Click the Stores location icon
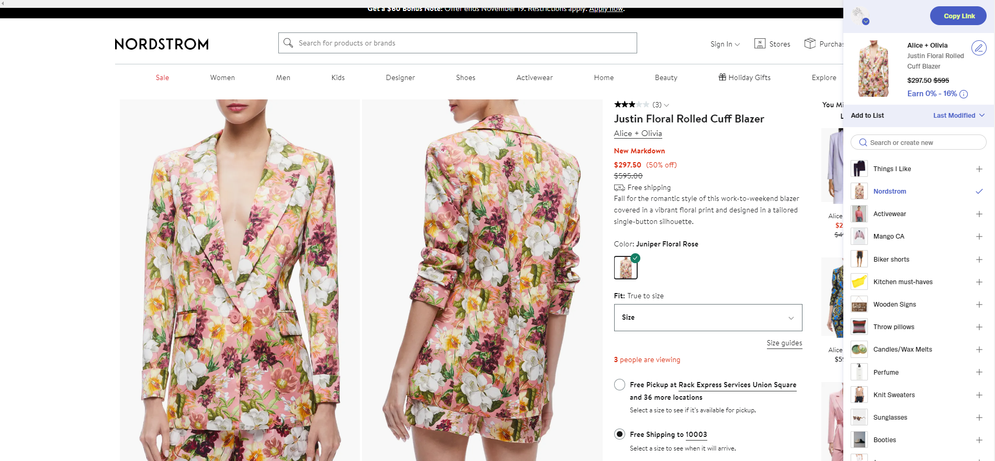Screen dimensions: 995x461 [760, 43]
